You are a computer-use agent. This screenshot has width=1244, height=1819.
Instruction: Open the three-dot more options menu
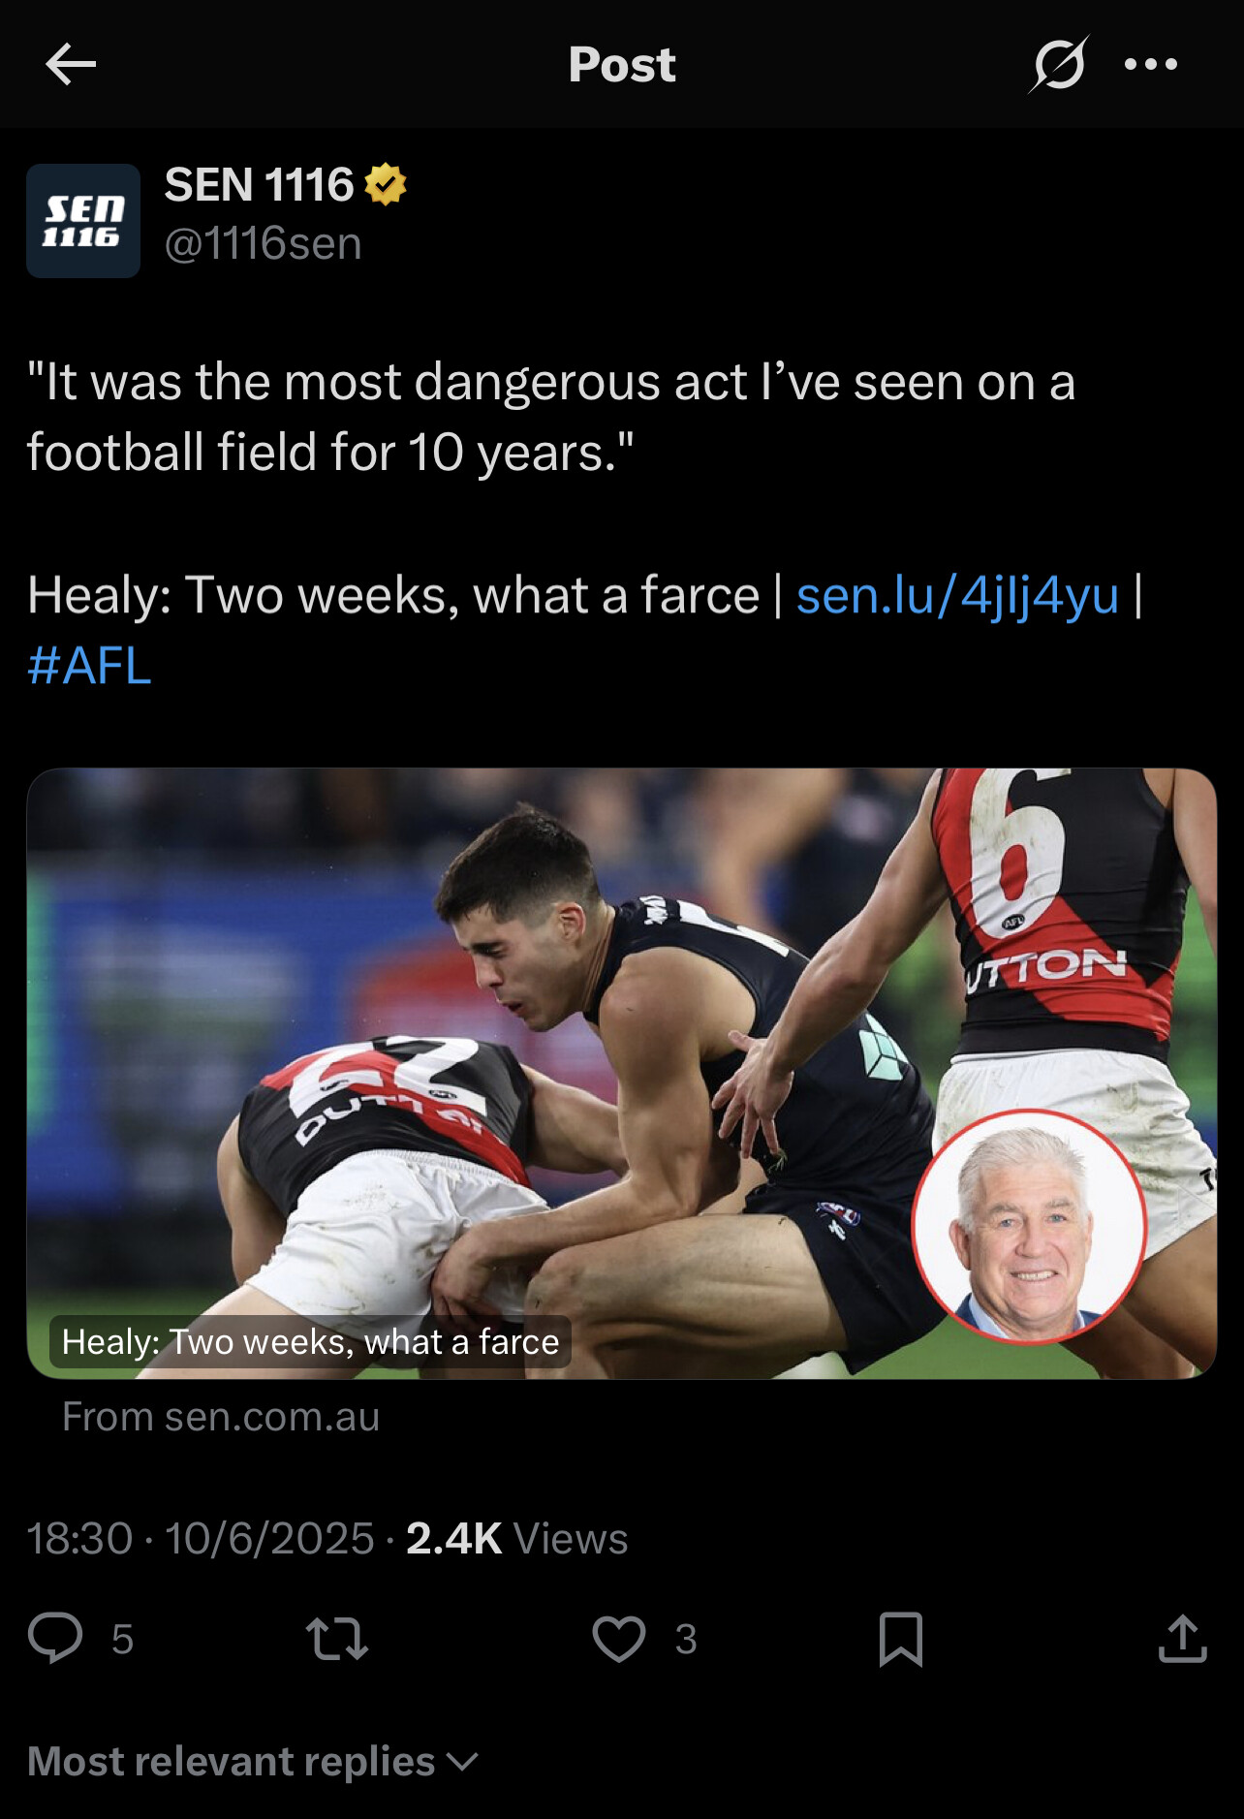pos(1151,65)
